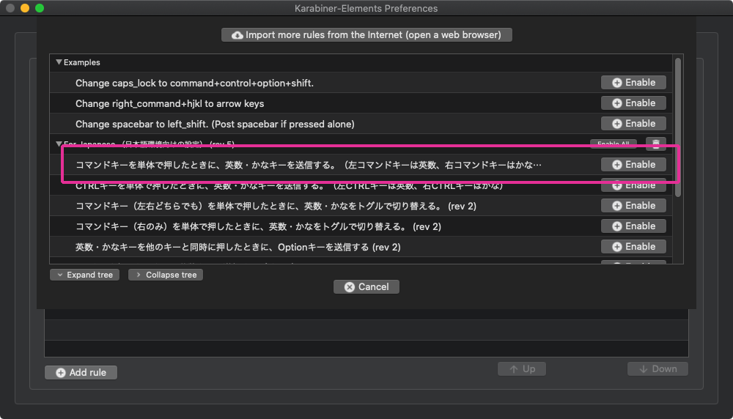Delete the For Japanese rule set via trash icon
The width and height of the screenshot is (733, 419).
click(656, 144)
